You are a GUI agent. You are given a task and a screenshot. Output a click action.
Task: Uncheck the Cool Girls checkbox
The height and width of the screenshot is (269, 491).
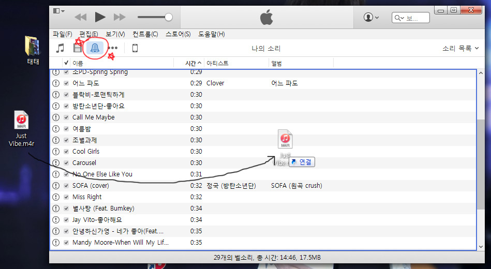tap(66, 152)
